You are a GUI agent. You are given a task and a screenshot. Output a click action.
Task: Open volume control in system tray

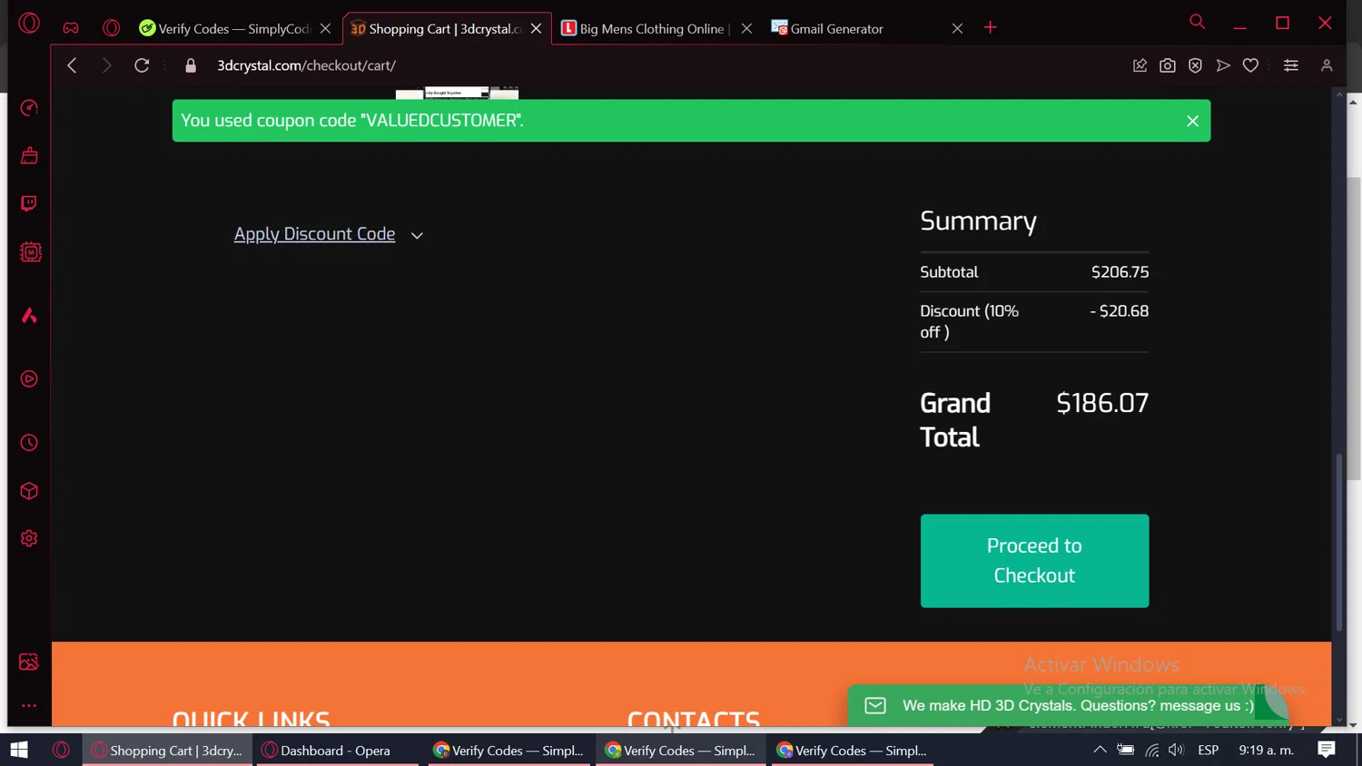pos(1177,750)
